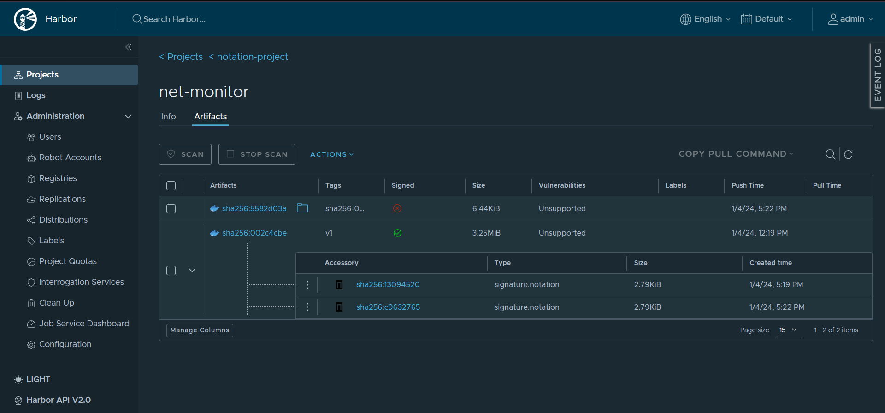Open action menu for accessory sha256:13094520
The width and height of the screenshot is (885, 413).
(x=307, y=285)
